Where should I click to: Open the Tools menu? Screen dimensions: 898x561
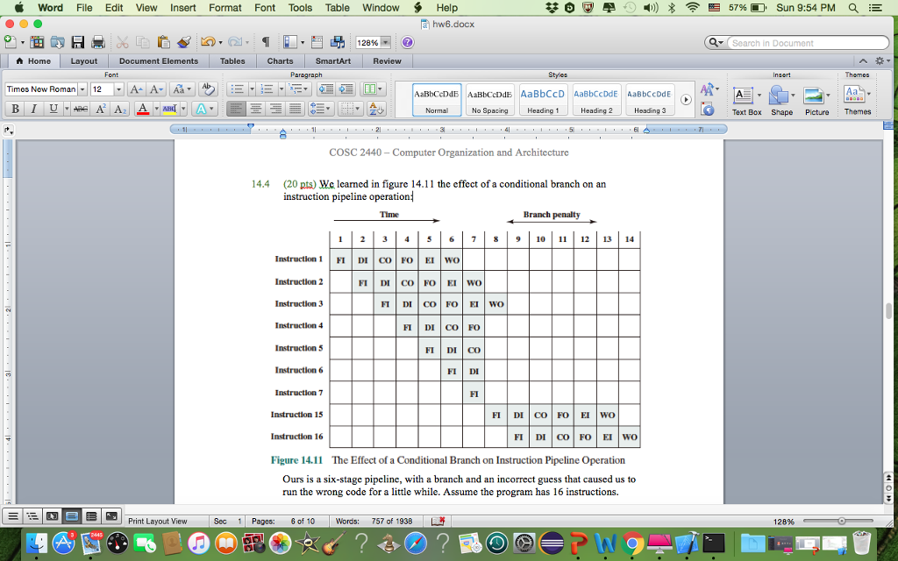coord(300,7)
